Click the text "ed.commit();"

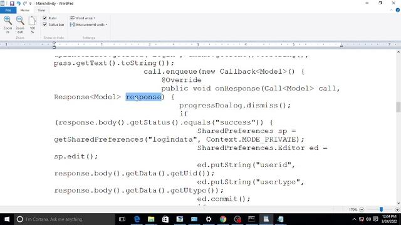coord(224,199)
